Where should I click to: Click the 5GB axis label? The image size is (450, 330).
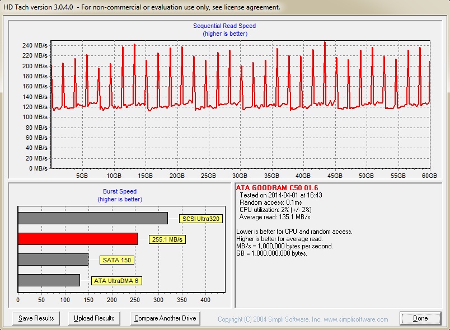(82, 176)
